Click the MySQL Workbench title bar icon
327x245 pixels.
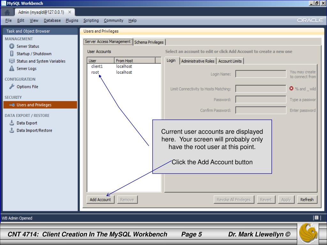click(x=4, y=3)
